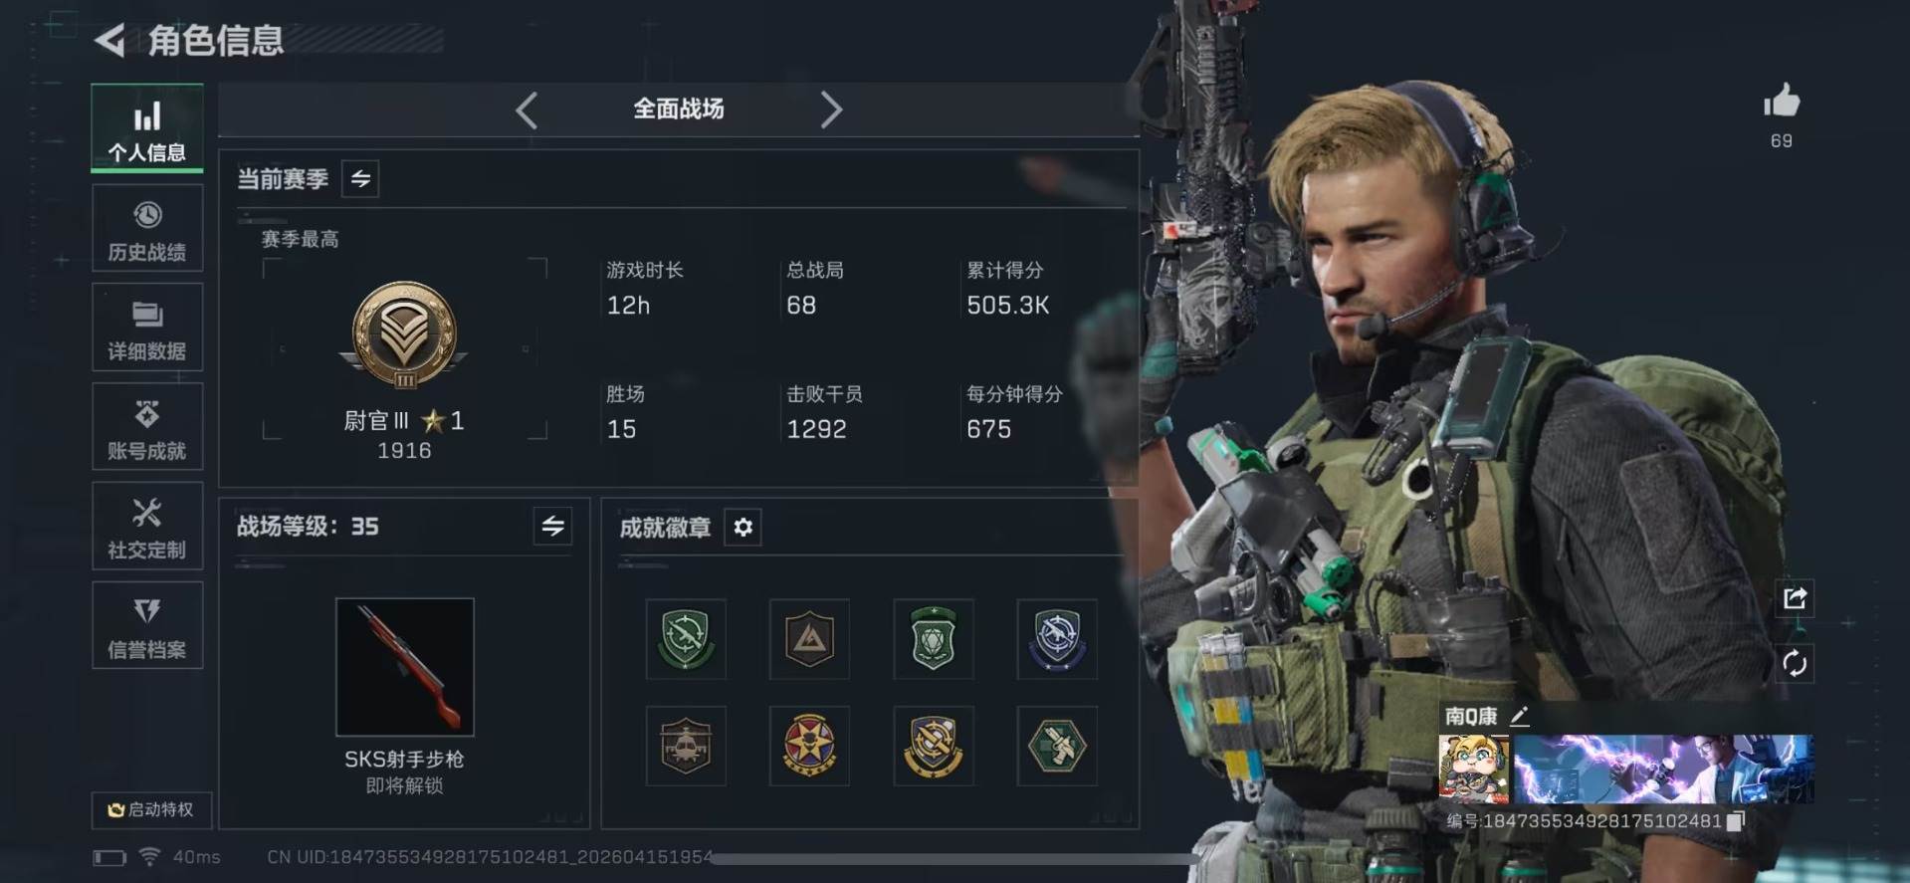Viewport: 1910px width, 883px height.
Task: Open the 信誉档案 section
Action: click(147, 626)
